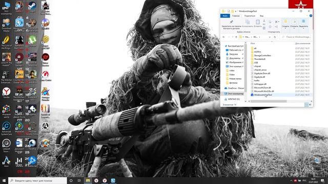Select the WindowsImageTool application file
Viewport: 328px width, 184px height.
[261, 95]
